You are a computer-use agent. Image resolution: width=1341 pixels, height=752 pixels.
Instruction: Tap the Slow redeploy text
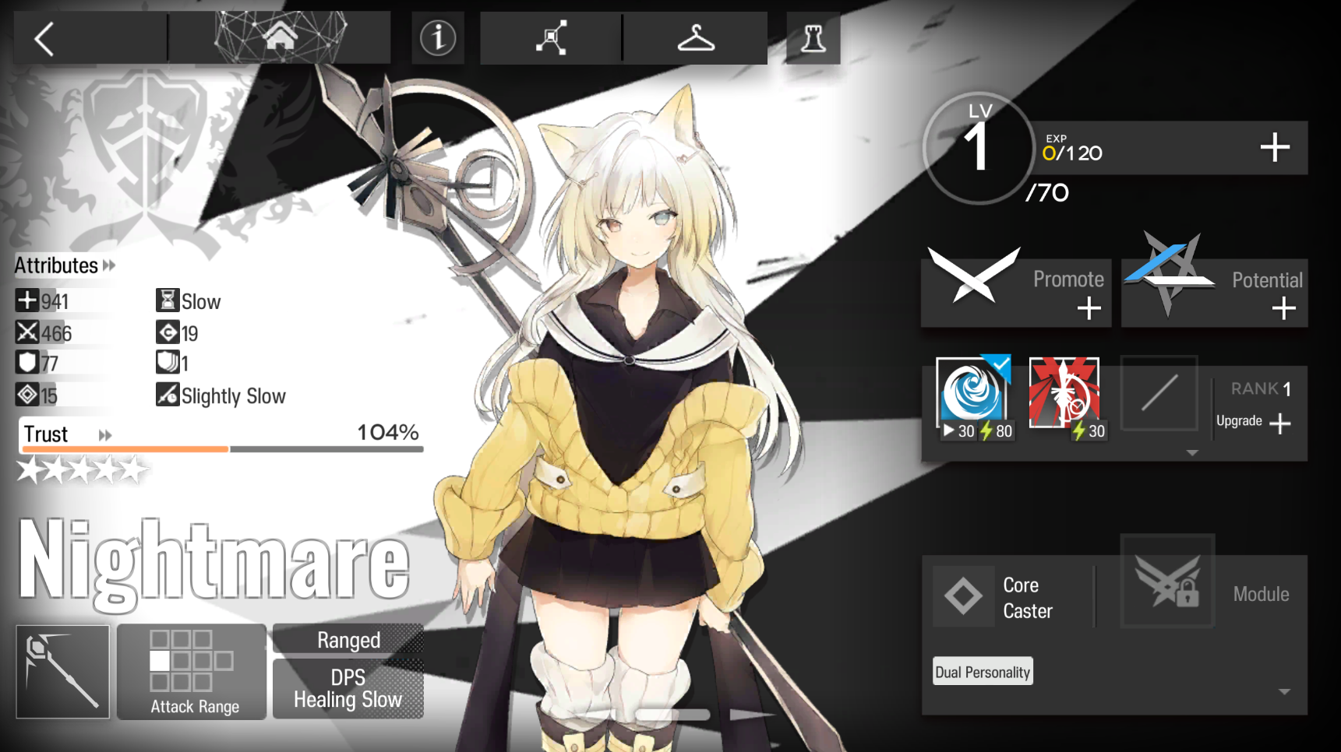201,301
